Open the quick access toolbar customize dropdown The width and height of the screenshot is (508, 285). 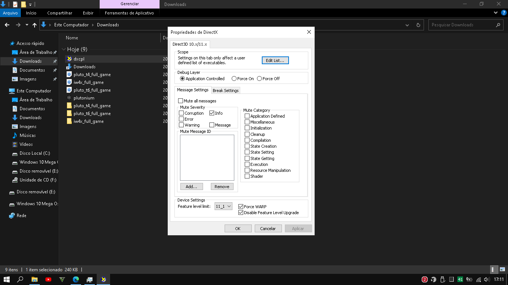pos(30,4)
